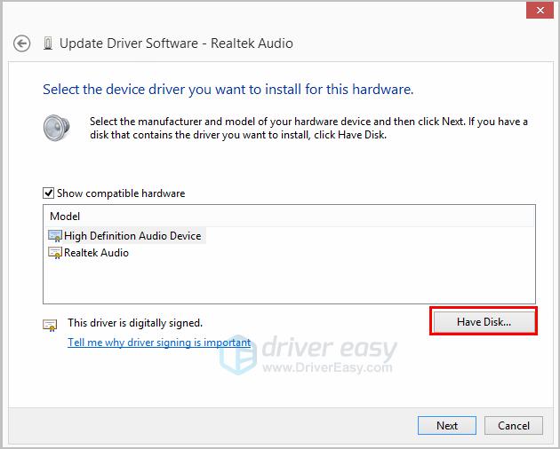560x449 pixels.
Task: Close the Update Driver Software window
Action: point(540,11)
